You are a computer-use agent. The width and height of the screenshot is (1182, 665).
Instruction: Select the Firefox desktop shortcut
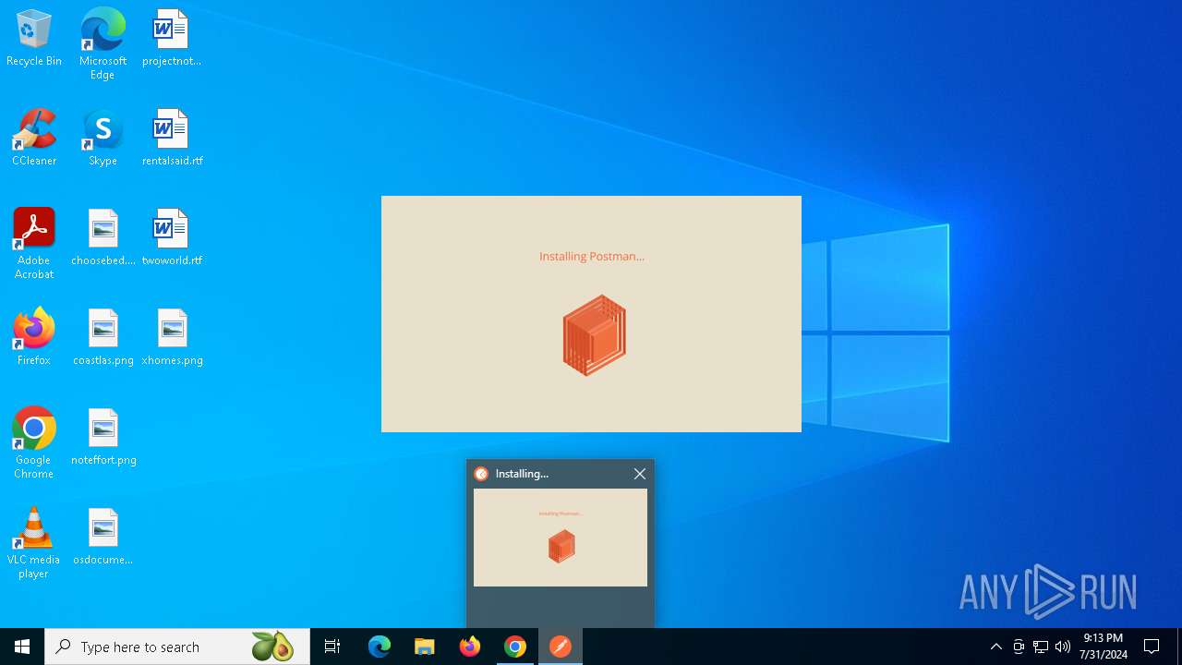tap(34, 338)
